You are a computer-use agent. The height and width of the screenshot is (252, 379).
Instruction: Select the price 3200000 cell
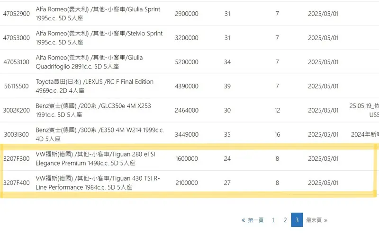187,38
